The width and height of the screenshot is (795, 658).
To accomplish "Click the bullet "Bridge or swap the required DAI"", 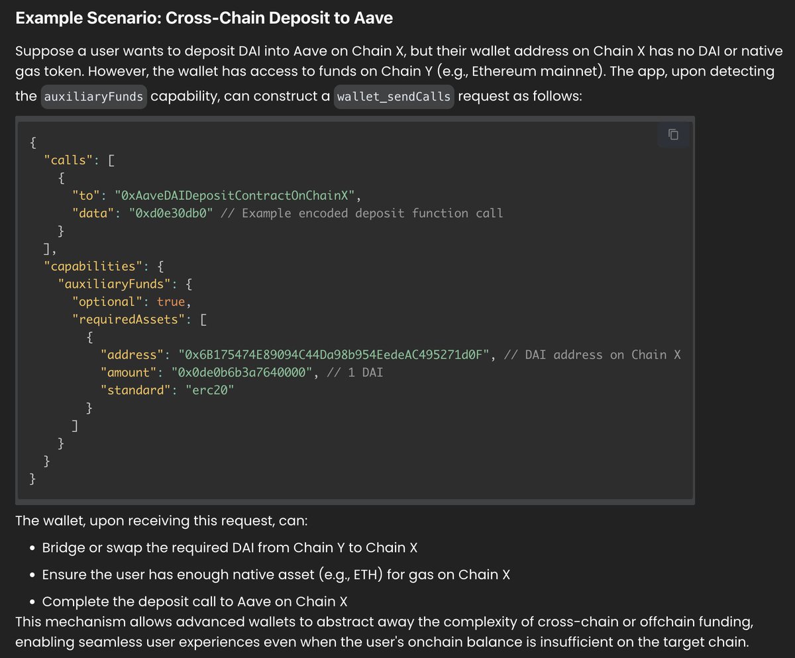I will pos(229,547).
